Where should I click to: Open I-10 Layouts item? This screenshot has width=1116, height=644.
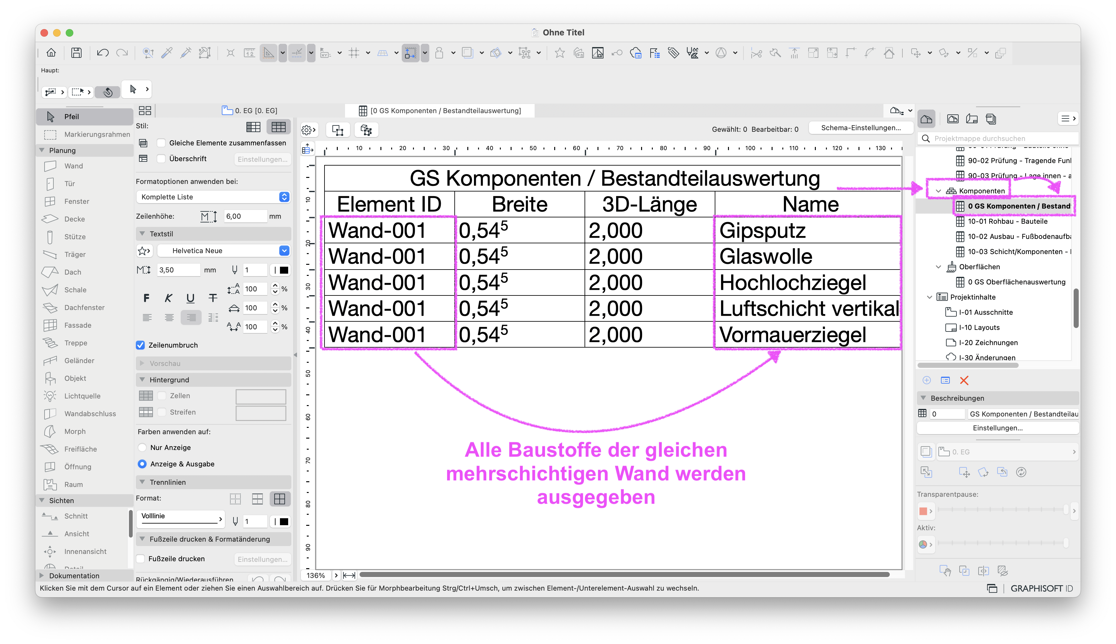click(x=979, y=327)
